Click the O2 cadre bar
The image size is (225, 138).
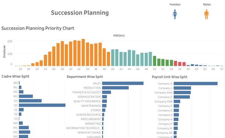click(42, 105)
